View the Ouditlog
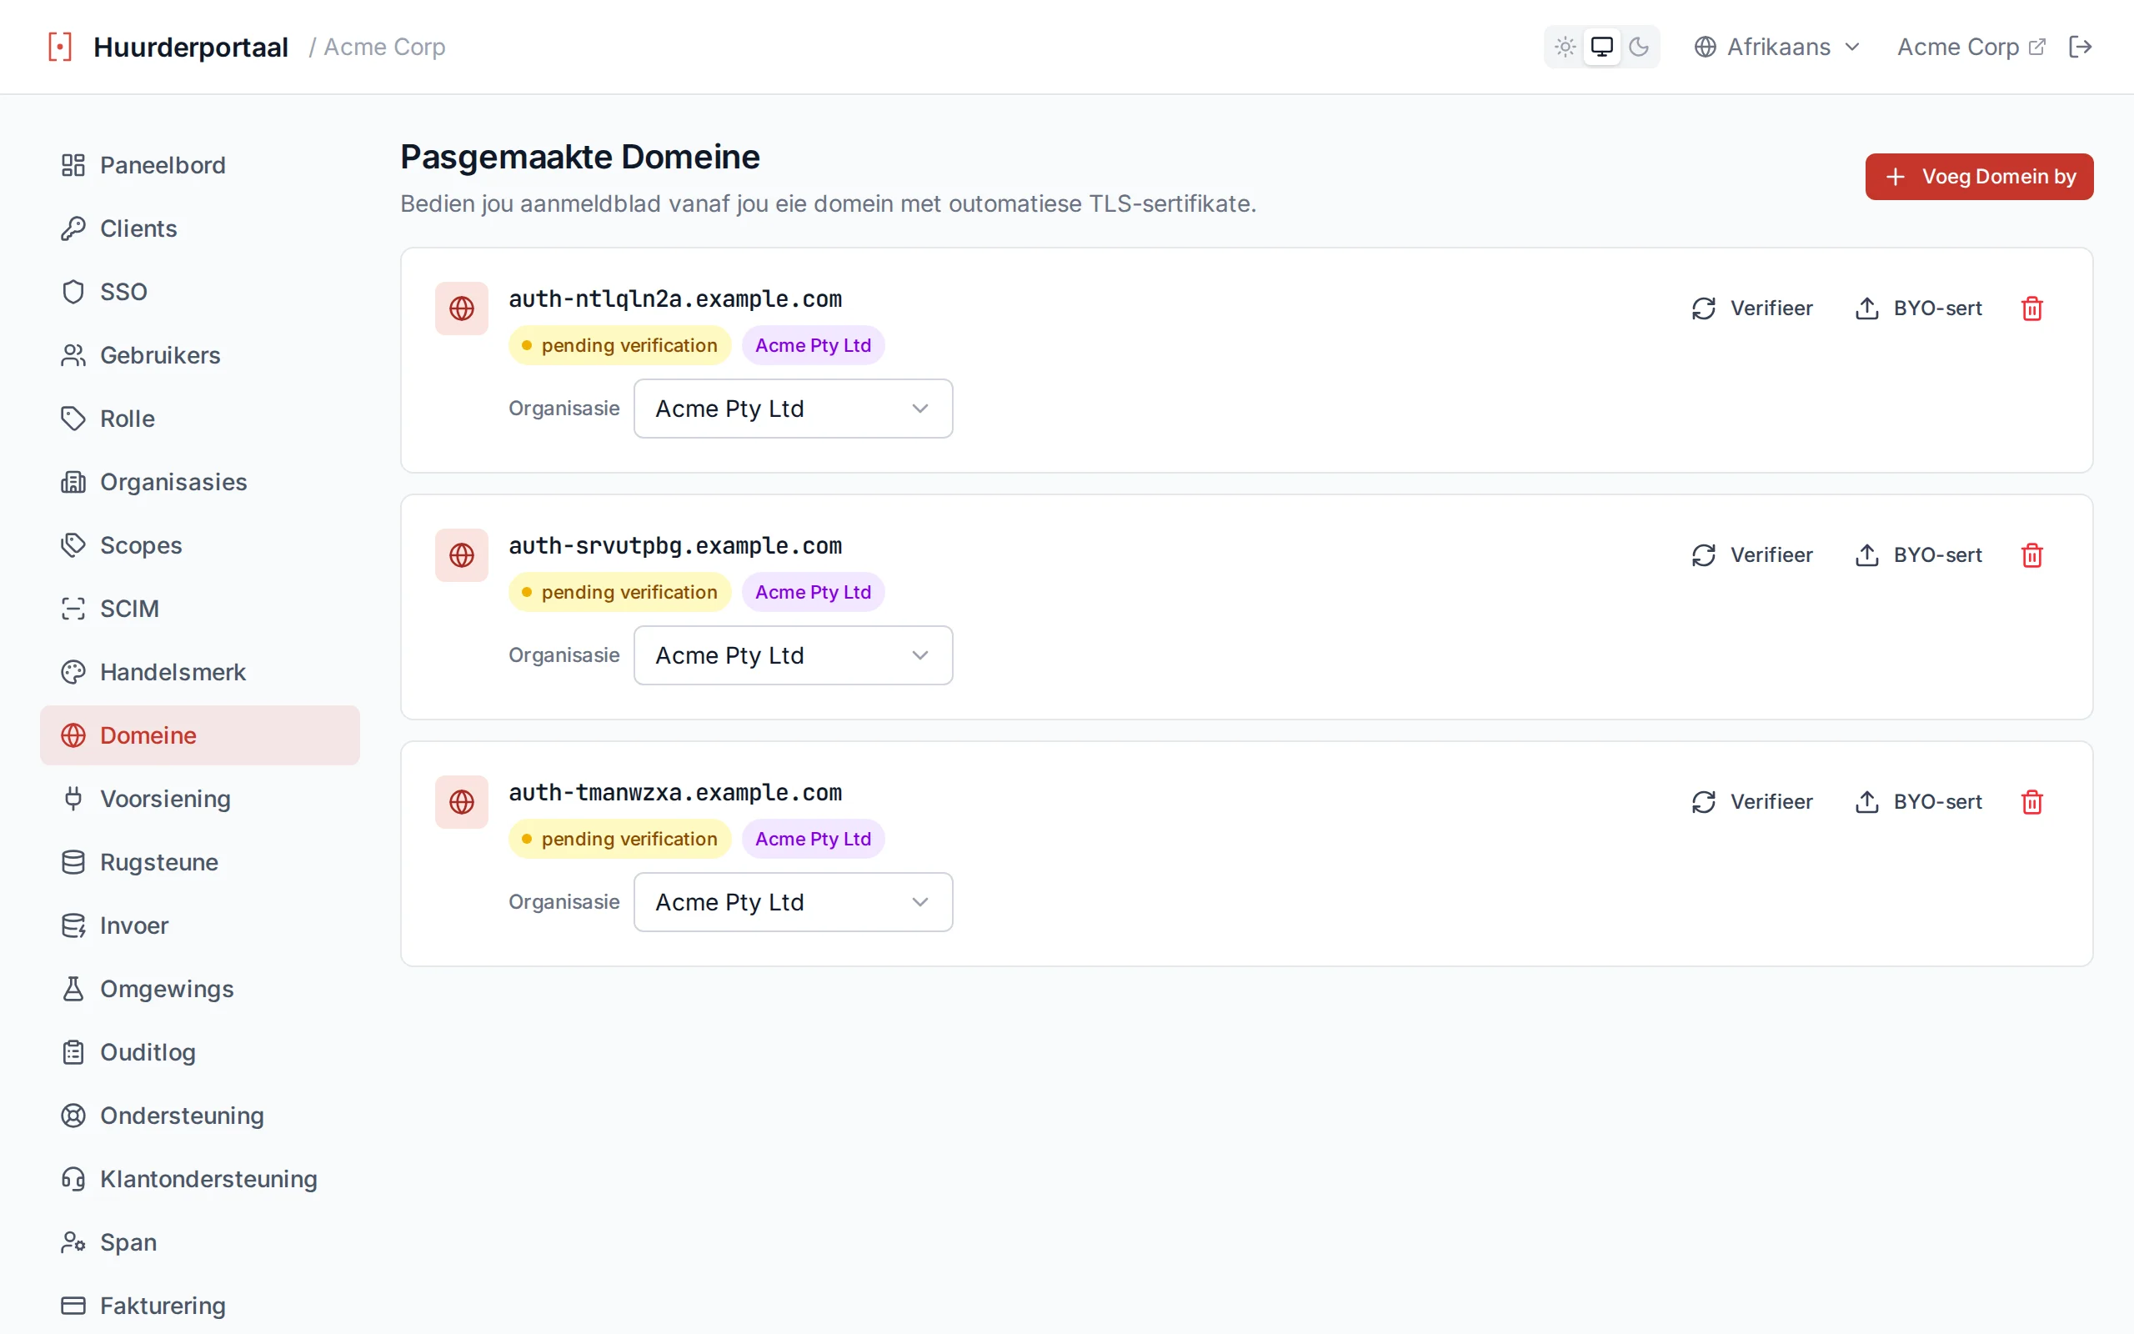2134x1334 pixels. (199, 1052)
